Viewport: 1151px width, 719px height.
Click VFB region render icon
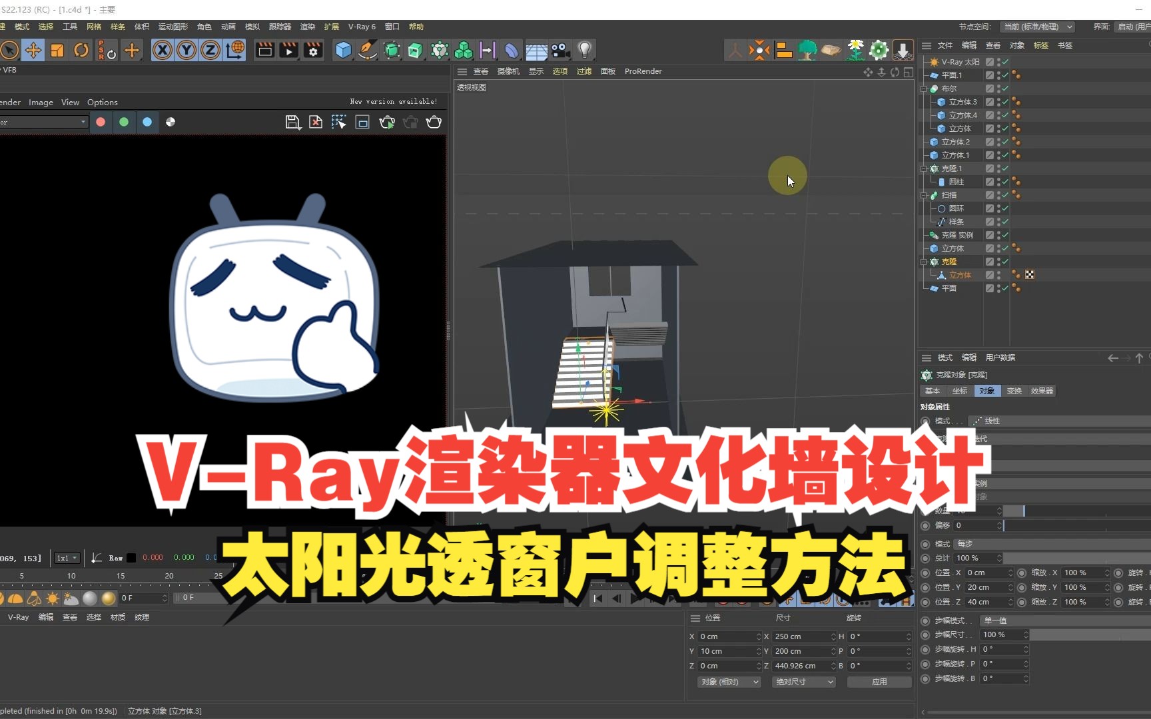[362, 122]
